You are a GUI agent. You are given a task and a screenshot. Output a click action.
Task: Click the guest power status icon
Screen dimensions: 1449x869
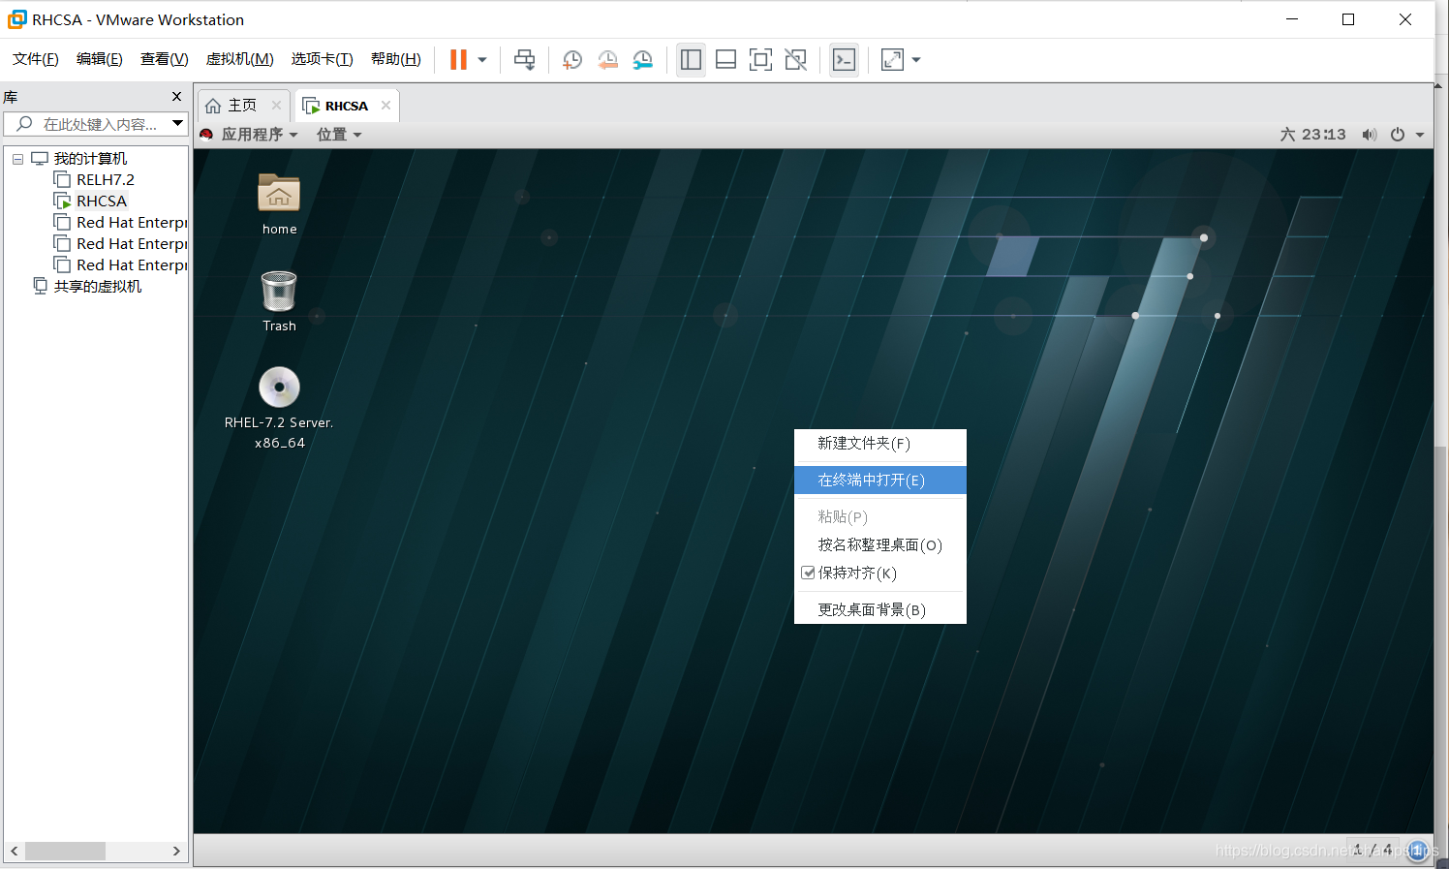[x=1397, y=134]
